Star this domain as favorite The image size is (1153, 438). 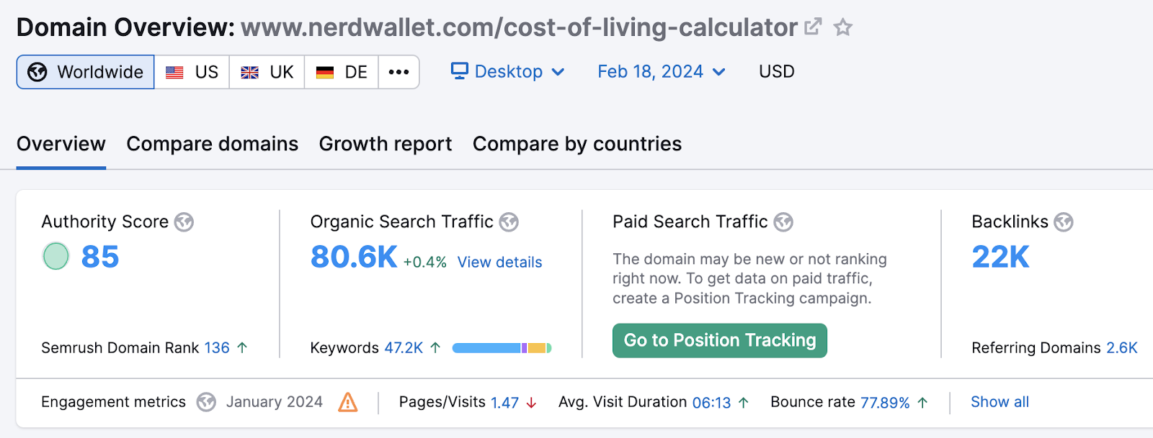(x=842, y=27)
